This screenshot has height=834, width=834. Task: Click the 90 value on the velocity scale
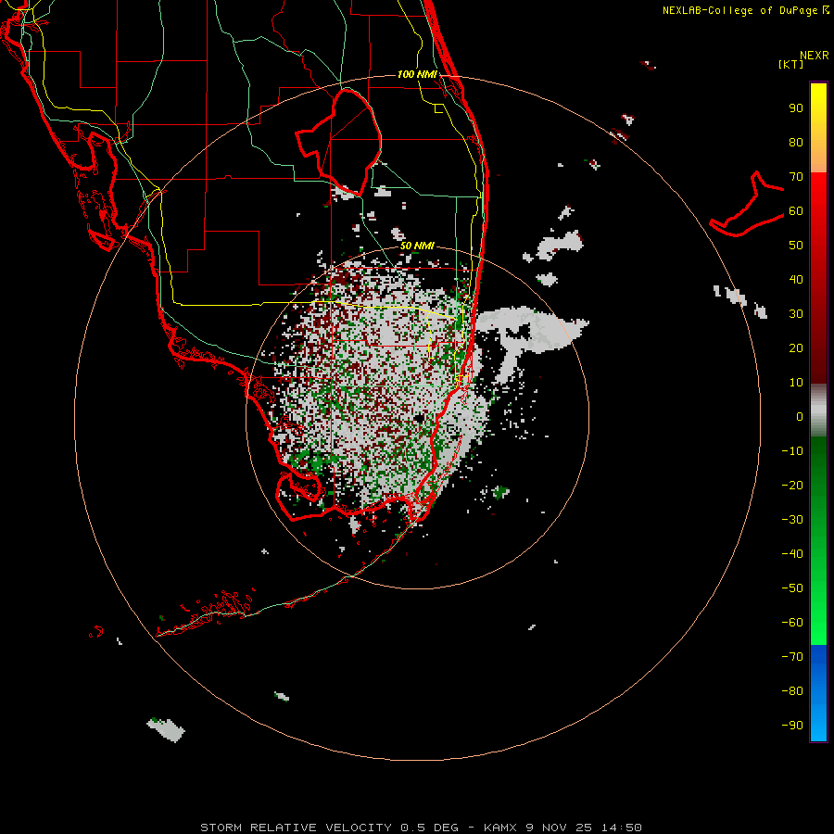pos(796,108)
